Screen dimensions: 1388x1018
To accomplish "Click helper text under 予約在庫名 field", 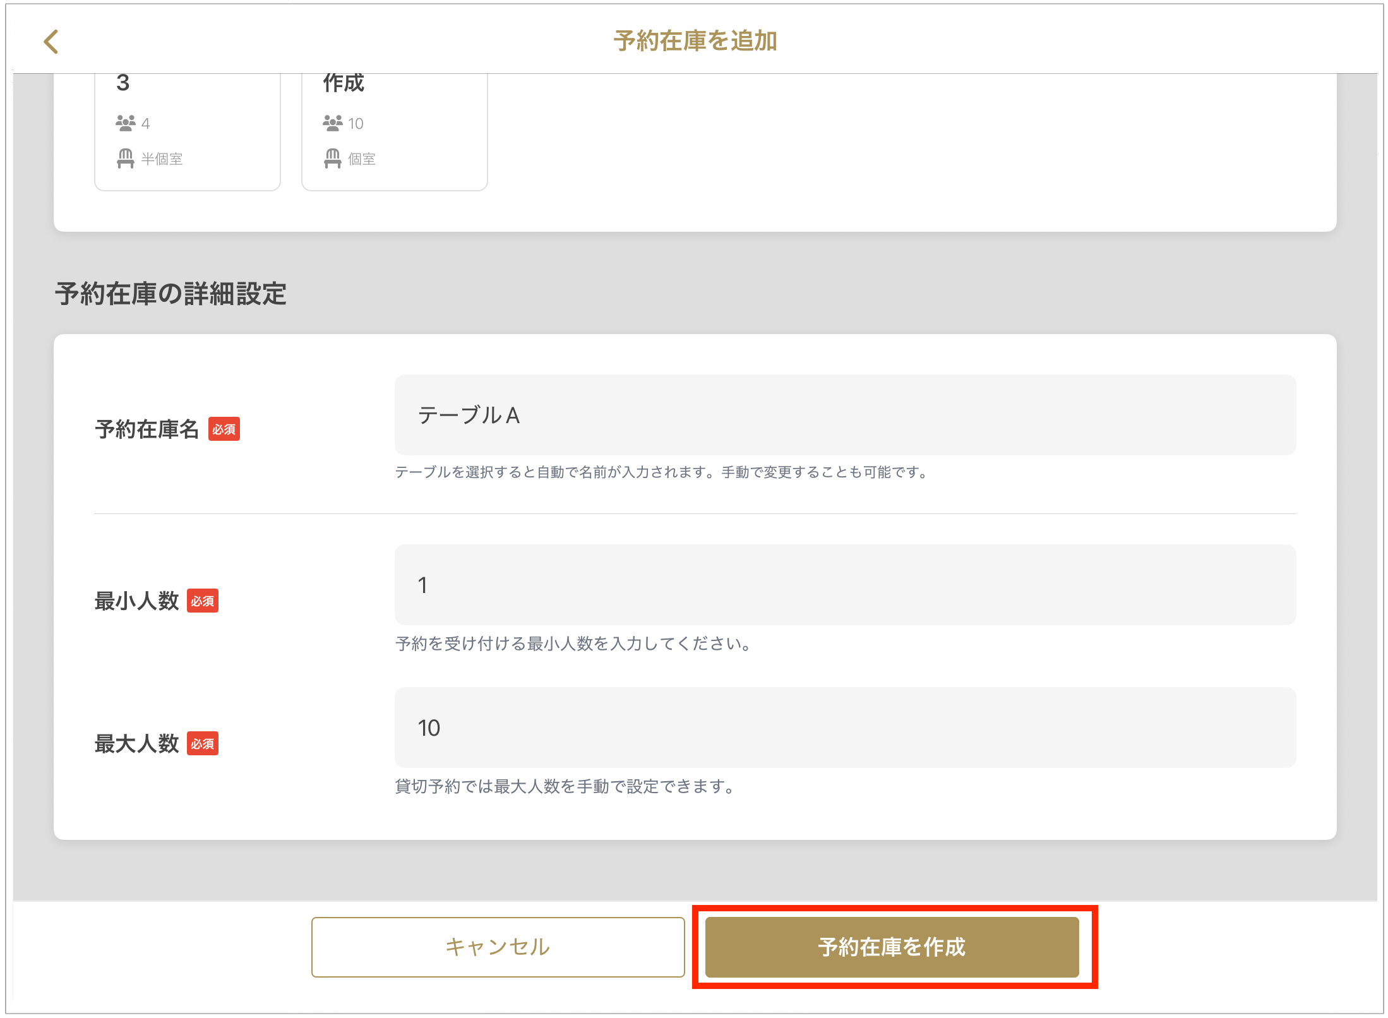I will click(x=661, y=472).
